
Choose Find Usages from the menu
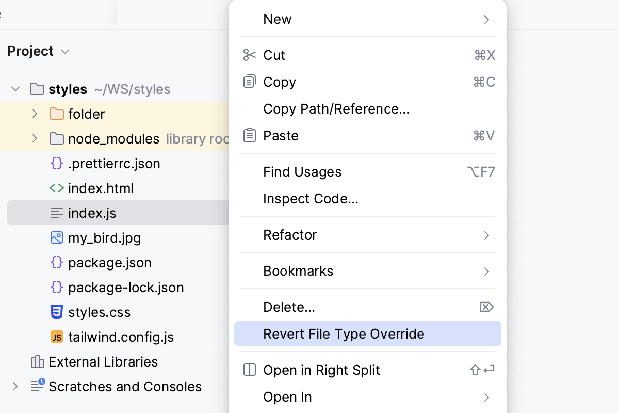pyautogui.click(x=302, y=171)
